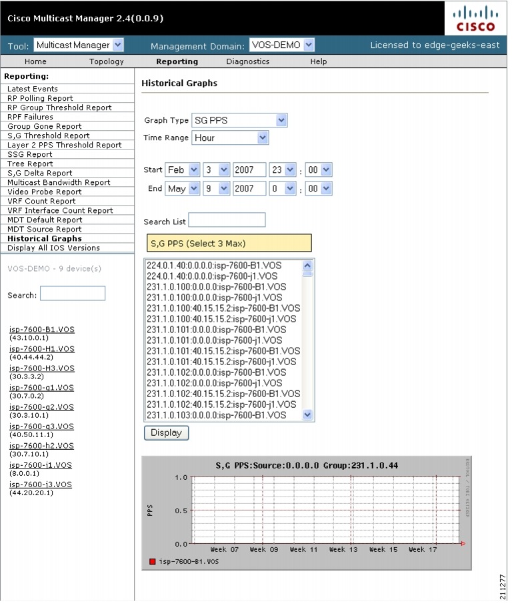The width and height of the screenshot is (520, 614).
Task: Click the Search List input field
Action: [227, 220]
